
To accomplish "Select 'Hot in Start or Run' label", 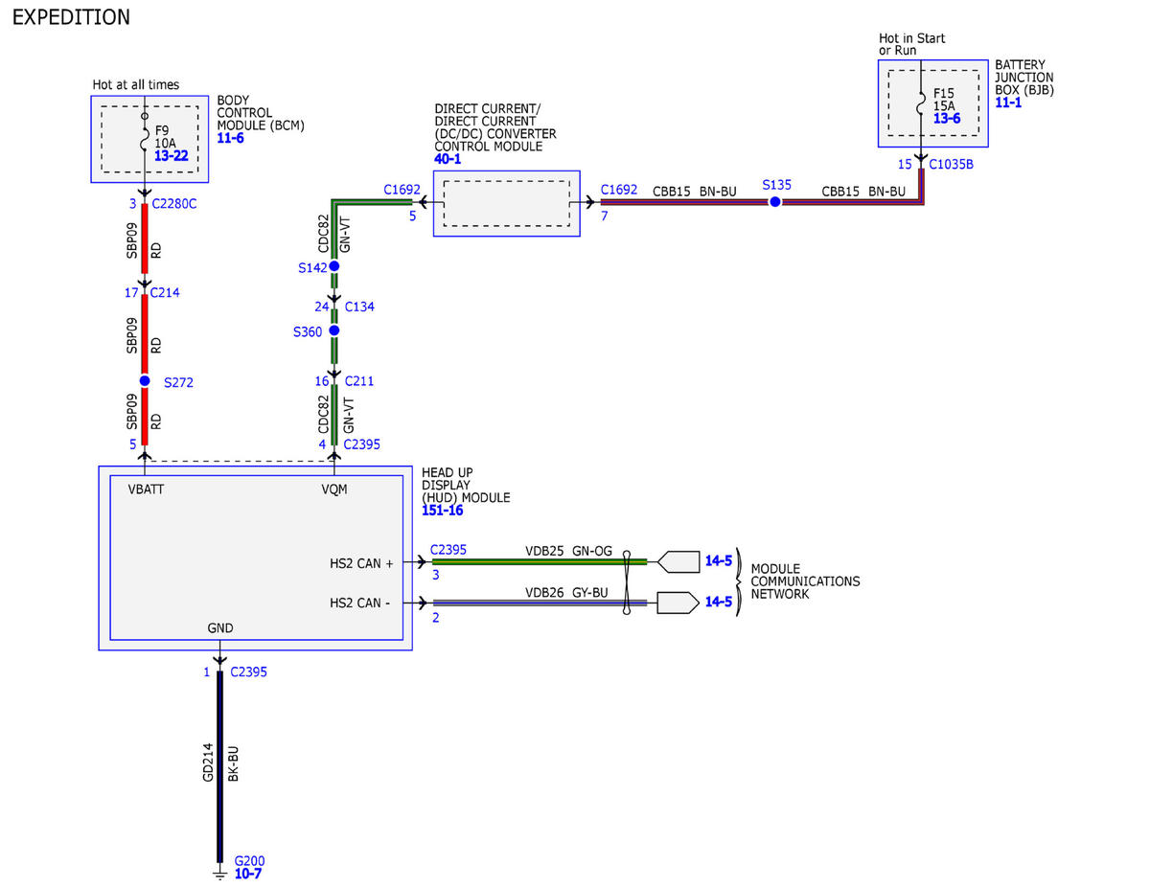I will pyautogui.click(x=912, y=44).
